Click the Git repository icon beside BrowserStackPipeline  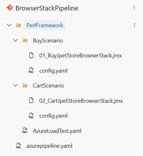(x=10, y=8)
